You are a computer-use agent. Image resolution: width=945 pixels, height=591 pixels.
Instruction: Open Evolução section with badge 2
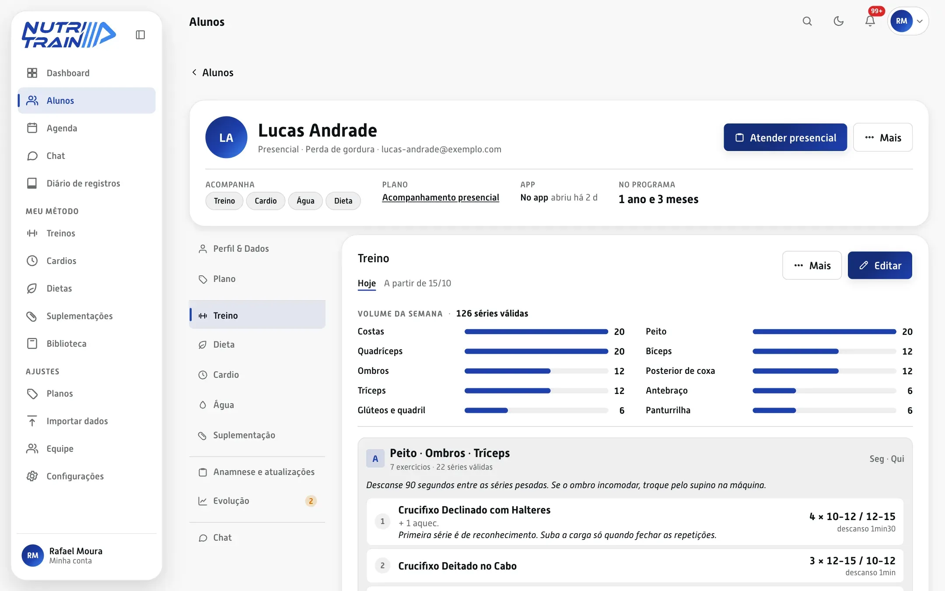pos(257,501)
